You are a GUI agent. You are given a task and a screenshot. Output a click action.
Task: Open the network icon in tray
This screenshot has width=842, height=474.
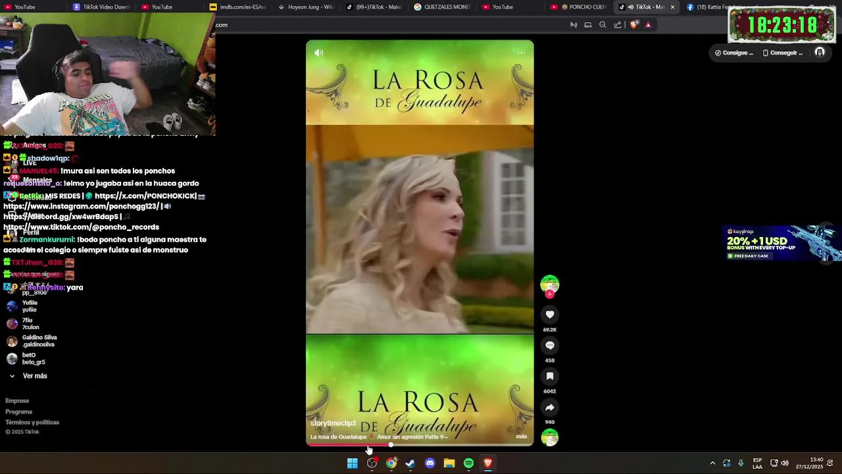[x=774, y=463]
